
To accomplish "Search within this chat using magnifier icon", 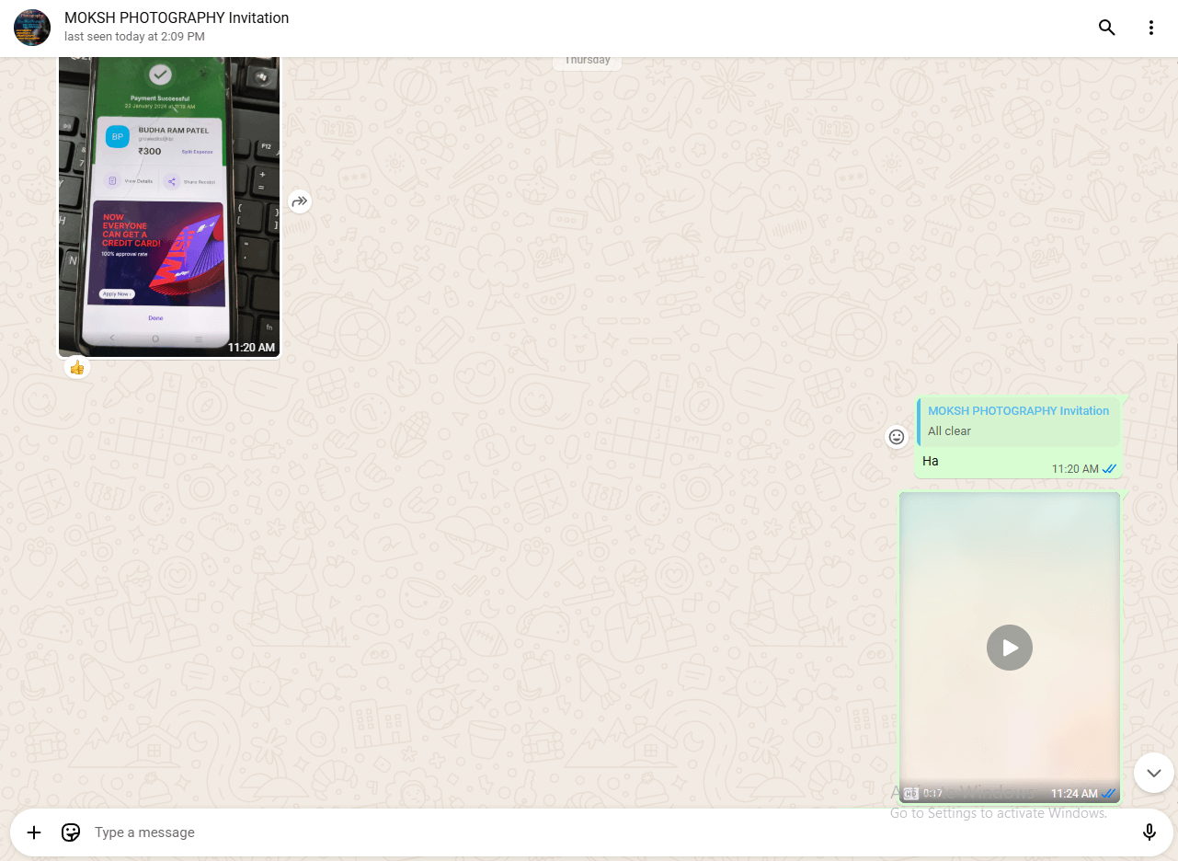I will tap(1106, 28).
